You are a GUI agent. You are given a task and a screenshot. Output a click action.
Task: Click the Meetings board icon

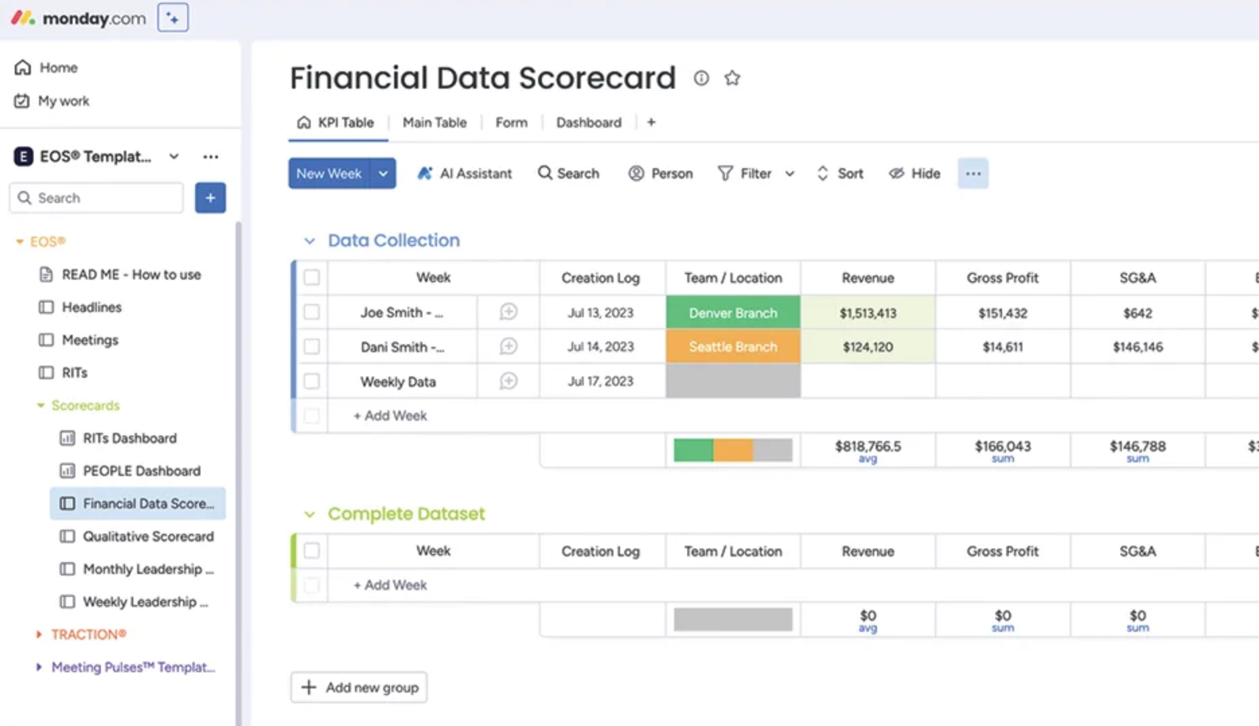(x=46, y=340)
